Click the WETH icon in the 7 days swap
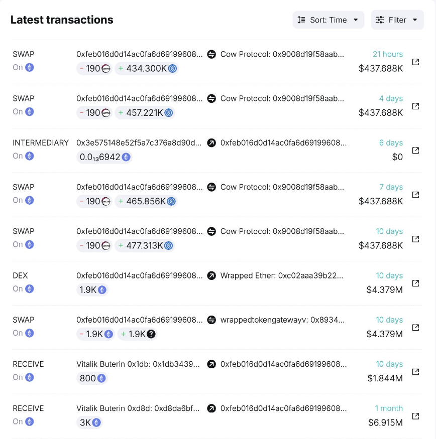The width and height of the screenshot is (436, 439). point(105,202)
